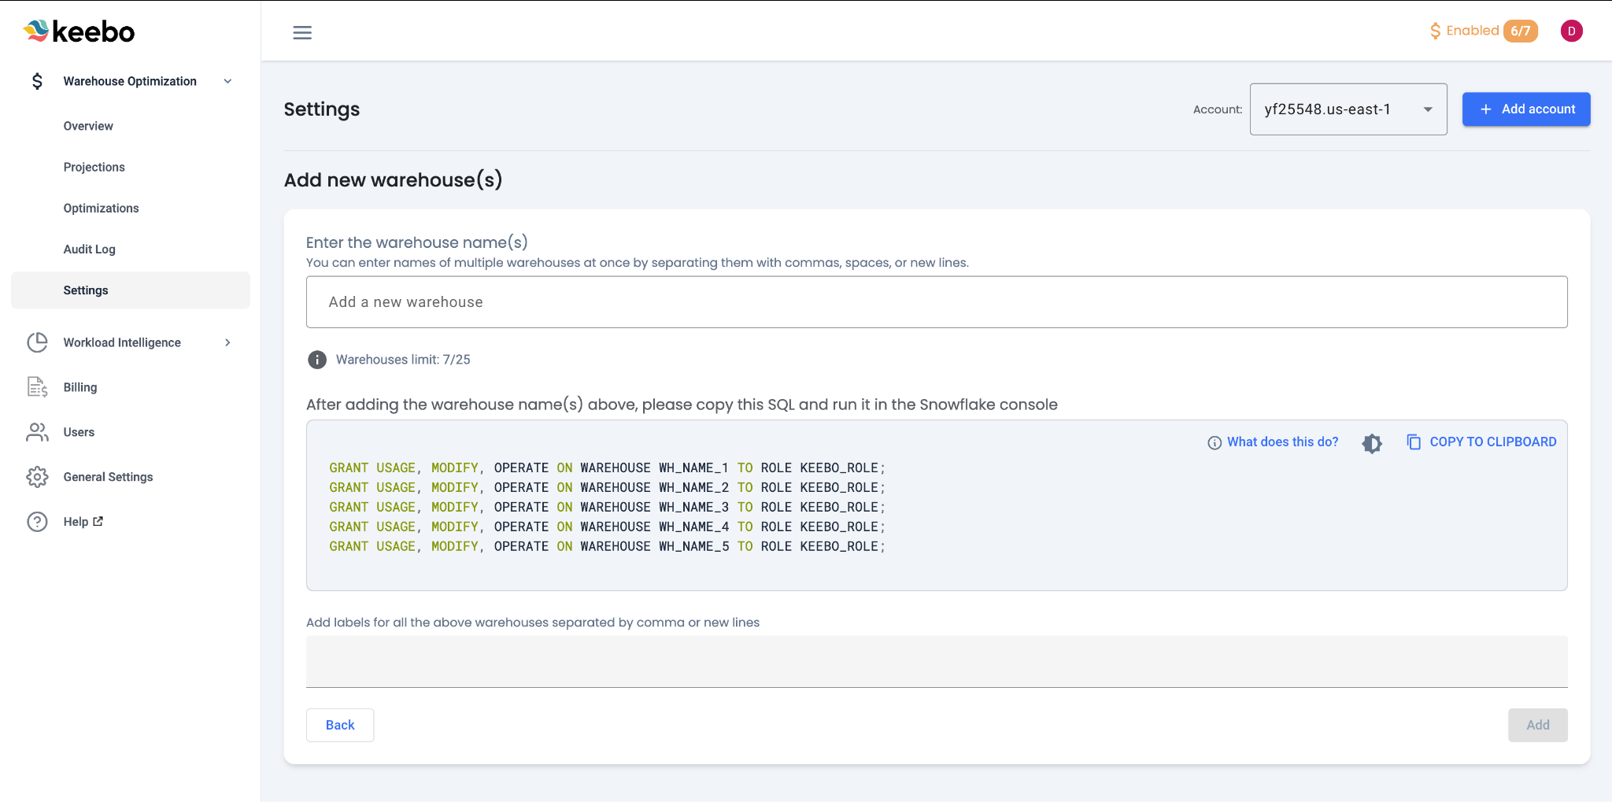This screenshot has height=802, width=1612.
Task: Collapse the Warehouse Optimization section
Action: (x=227, y=81)
